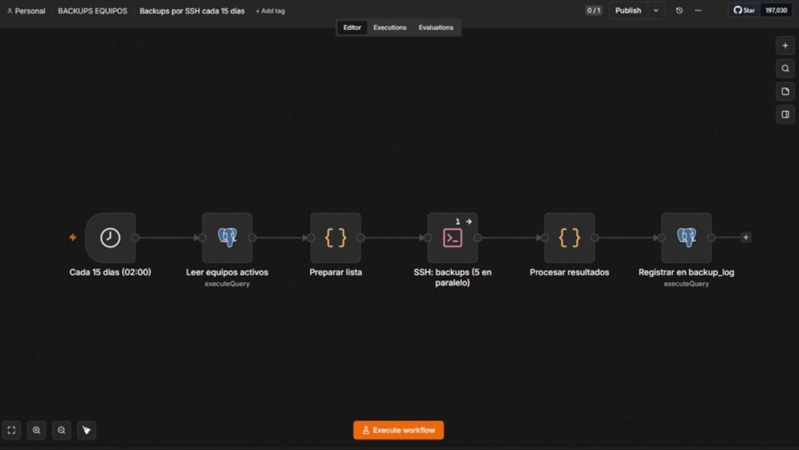Viewport: 799px width, 450px height.
Task: Click the Registrar en backup_log label
Action: (686, 272)
